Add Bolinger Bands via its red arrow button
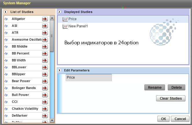The image size is (192, 125). (x=45, y=88)
